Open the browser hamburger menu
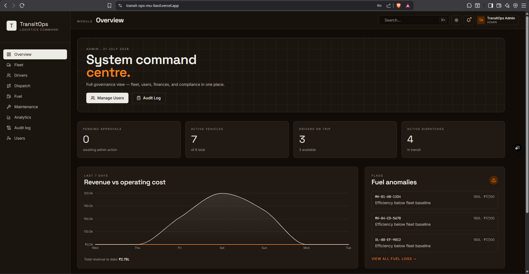 pos(524,6)
